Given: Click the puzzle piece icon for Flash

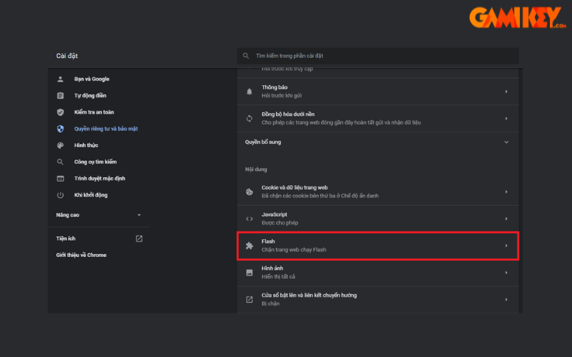Looking at the screenshot, I should [249, 246].
